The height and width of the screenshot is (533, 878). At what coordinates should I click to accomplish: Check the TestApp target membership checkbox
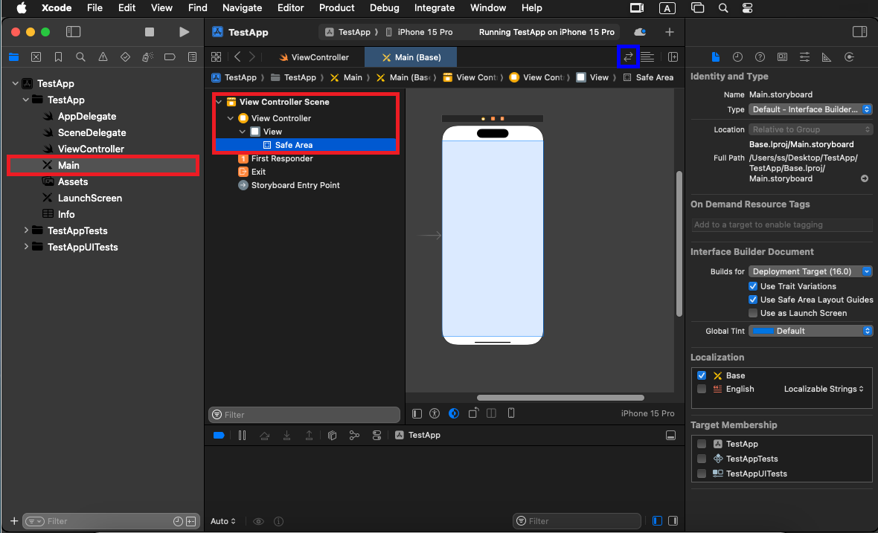pos(702,444)
